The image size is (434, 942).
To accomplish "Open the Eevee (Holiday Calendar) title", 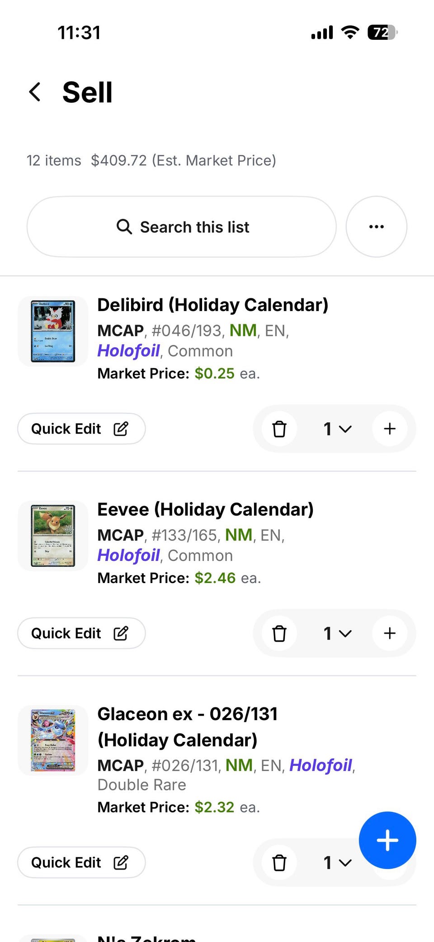I will [x=206, y=510].
